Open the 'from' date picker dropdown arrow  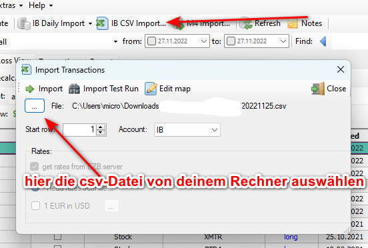pyautogui.click(x=204, y=41)
